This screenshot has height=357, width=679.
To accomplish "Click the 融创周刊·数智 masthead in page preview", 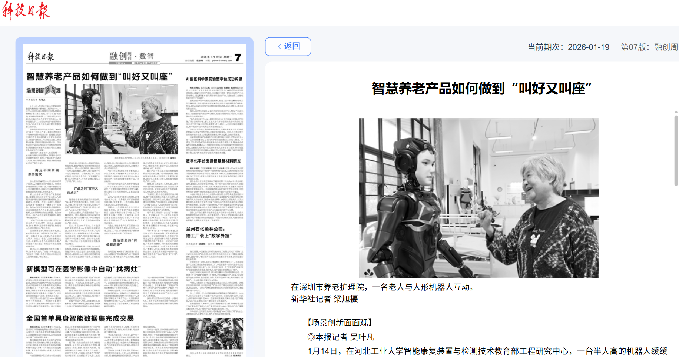I will click(132, 56).
